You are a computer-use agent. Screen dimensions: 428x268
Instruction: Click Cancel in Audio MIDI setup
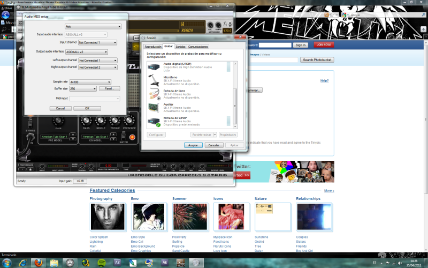point(60,109)
